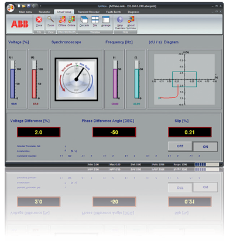Cascade the windows
The height and width of the screenshot is (241, 226).
pyautogui.click(x=84, y=22)
